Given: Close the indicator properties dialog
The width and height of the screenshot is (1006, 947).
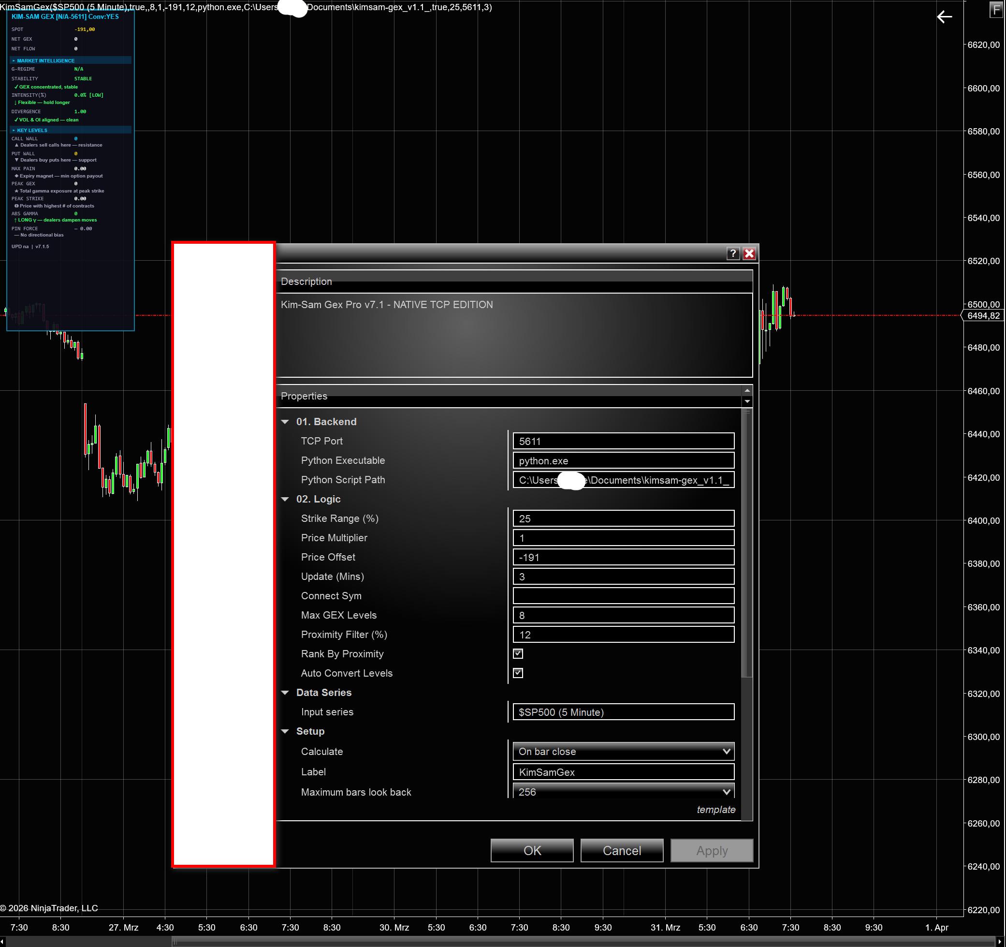Looking at the screenshot, I should pos(749,254).
